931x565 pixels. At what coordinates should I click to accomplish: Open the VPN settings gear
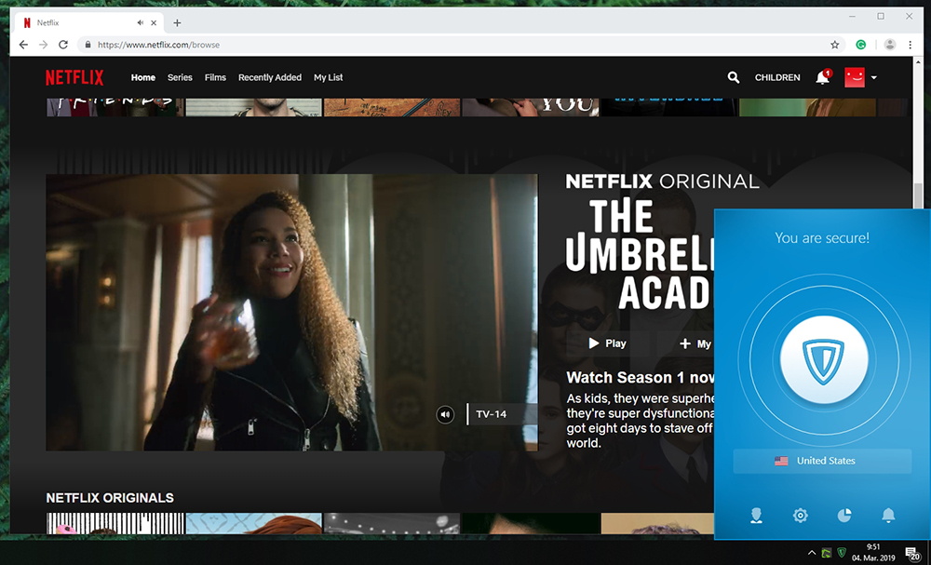[x=801, y=515]
